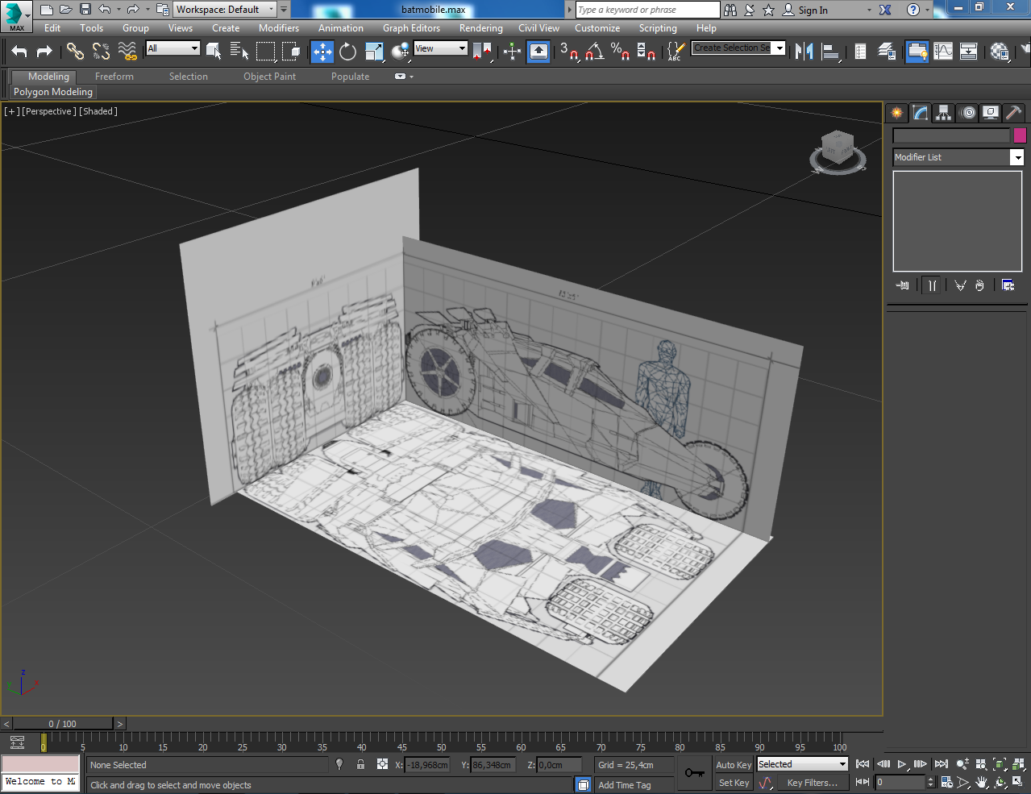Click the Shaded viewport label
Image resolution: width=1031 pixels, height=794 pixels.
(x=98, y=111)
